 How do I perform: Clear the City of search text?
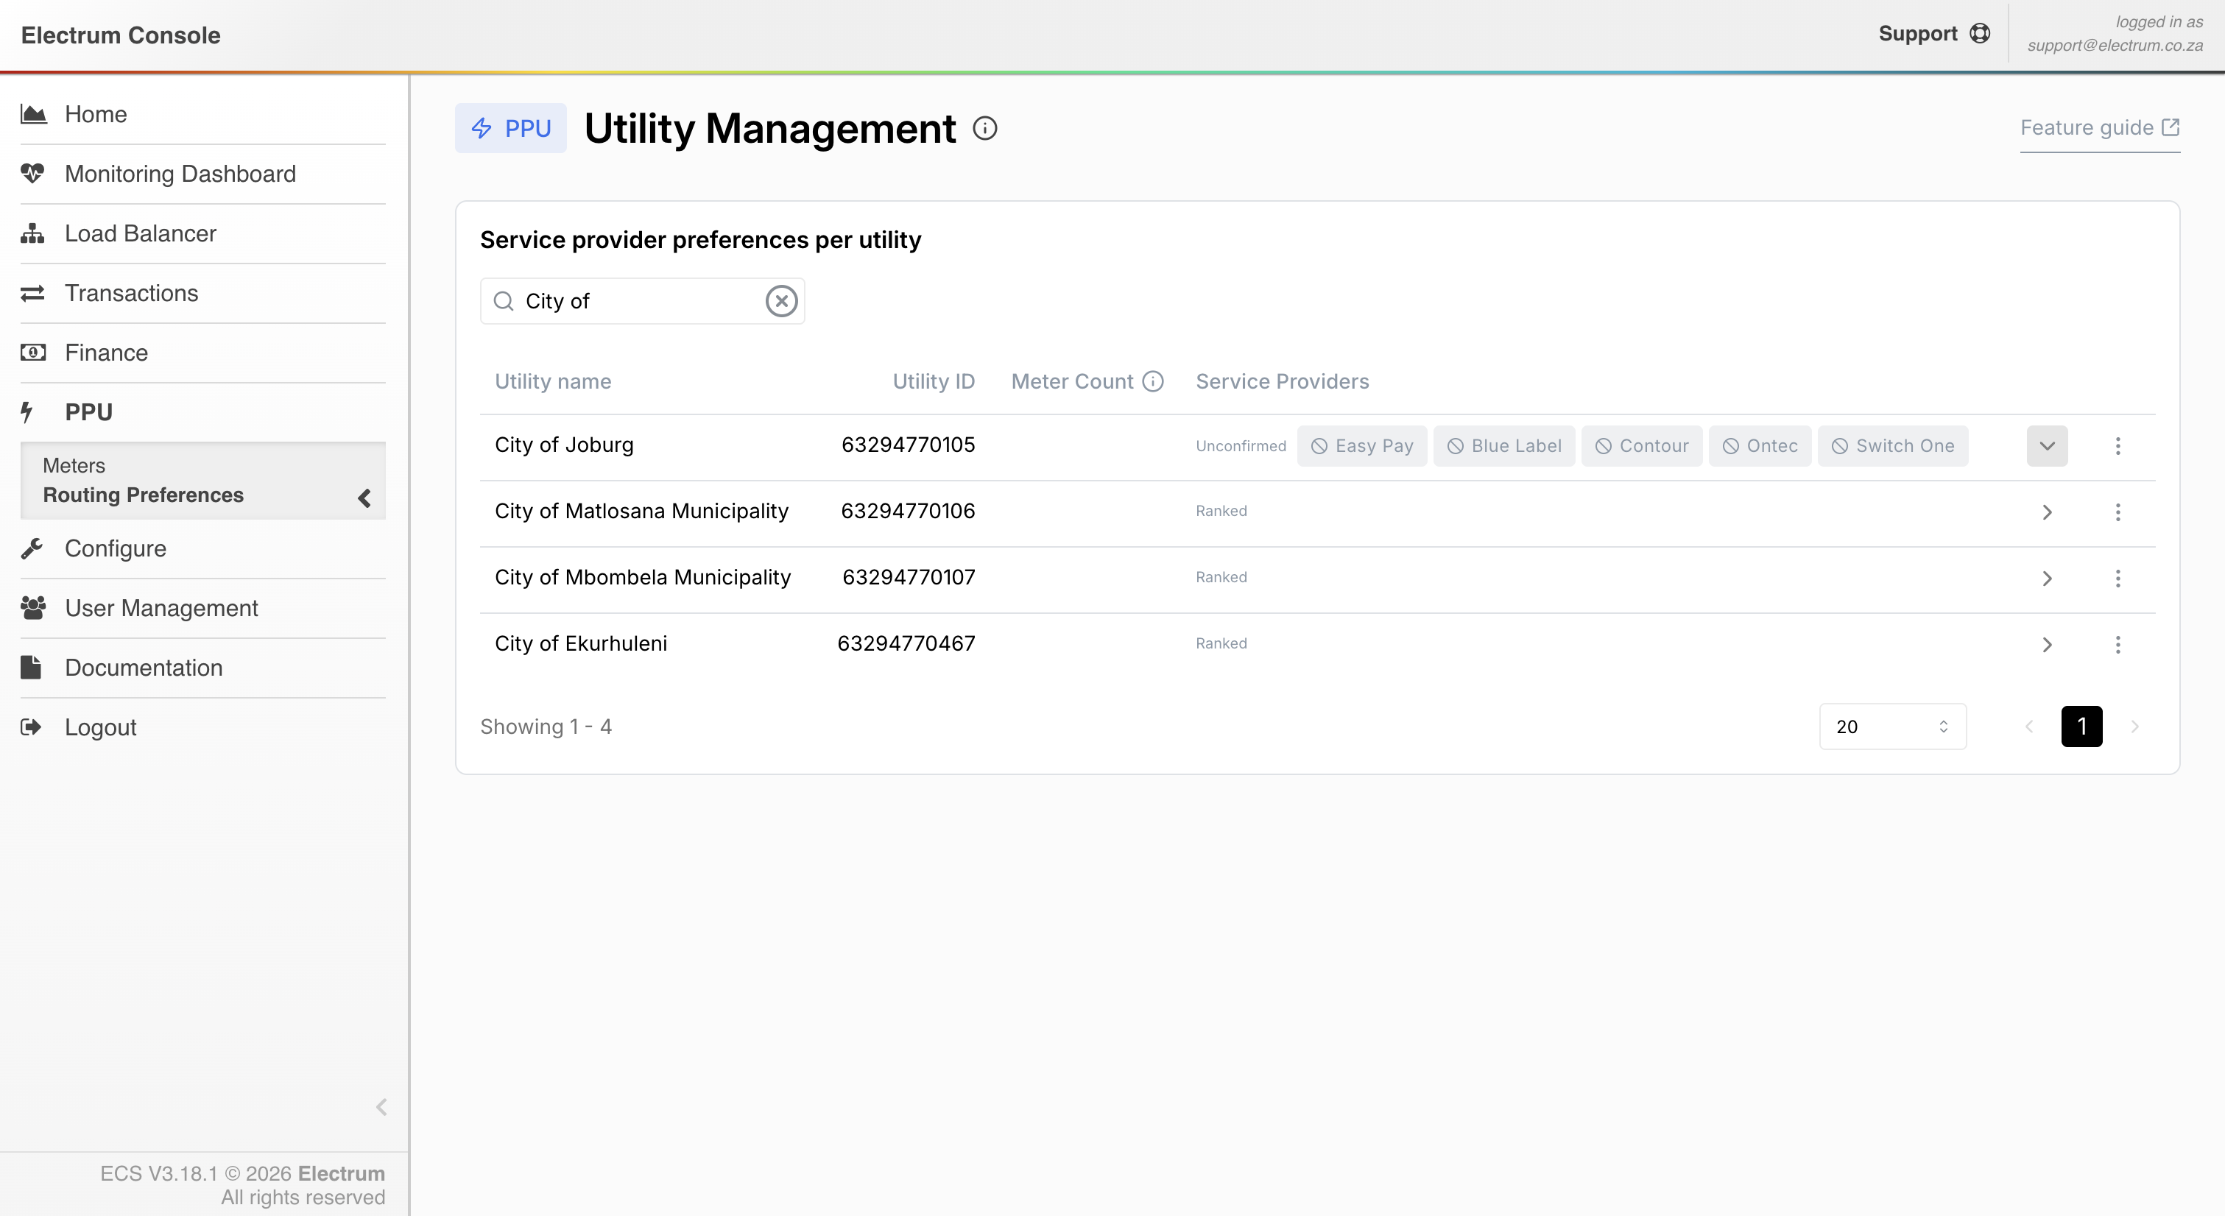click(781, 300)
